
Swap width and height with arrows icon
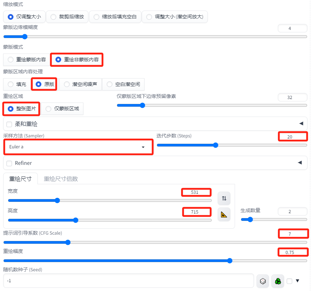point(224,198)
